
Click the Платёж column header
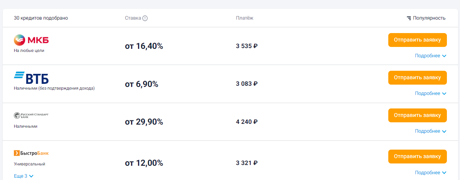(245, 18)
